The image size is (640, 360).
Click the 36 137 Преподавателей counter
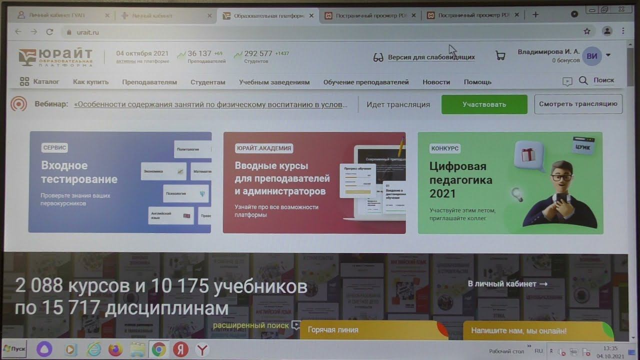(x=202, y=56)
